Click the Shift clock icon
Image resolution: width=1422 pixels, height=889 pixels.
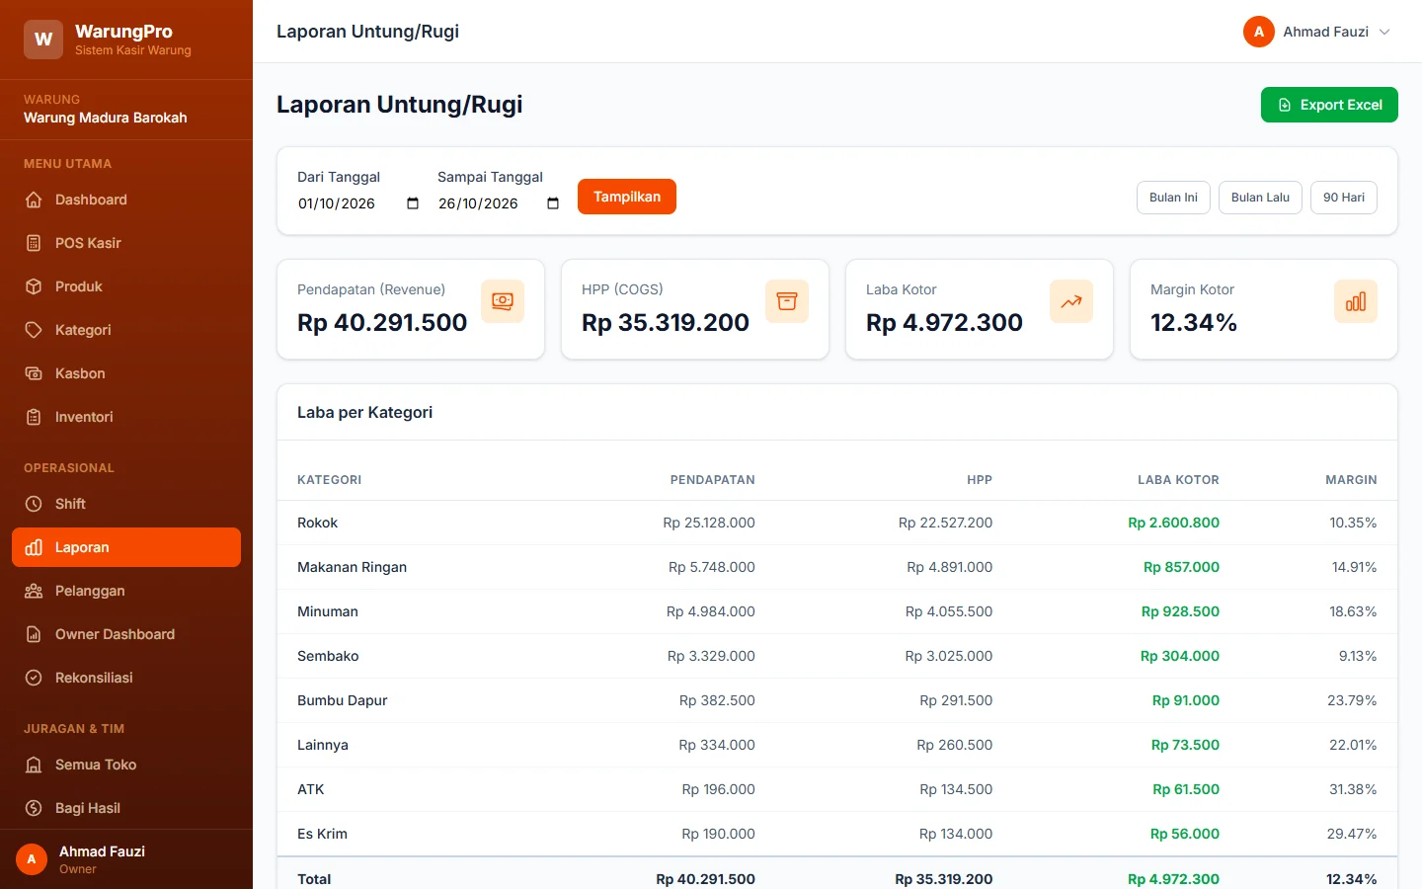34,504
